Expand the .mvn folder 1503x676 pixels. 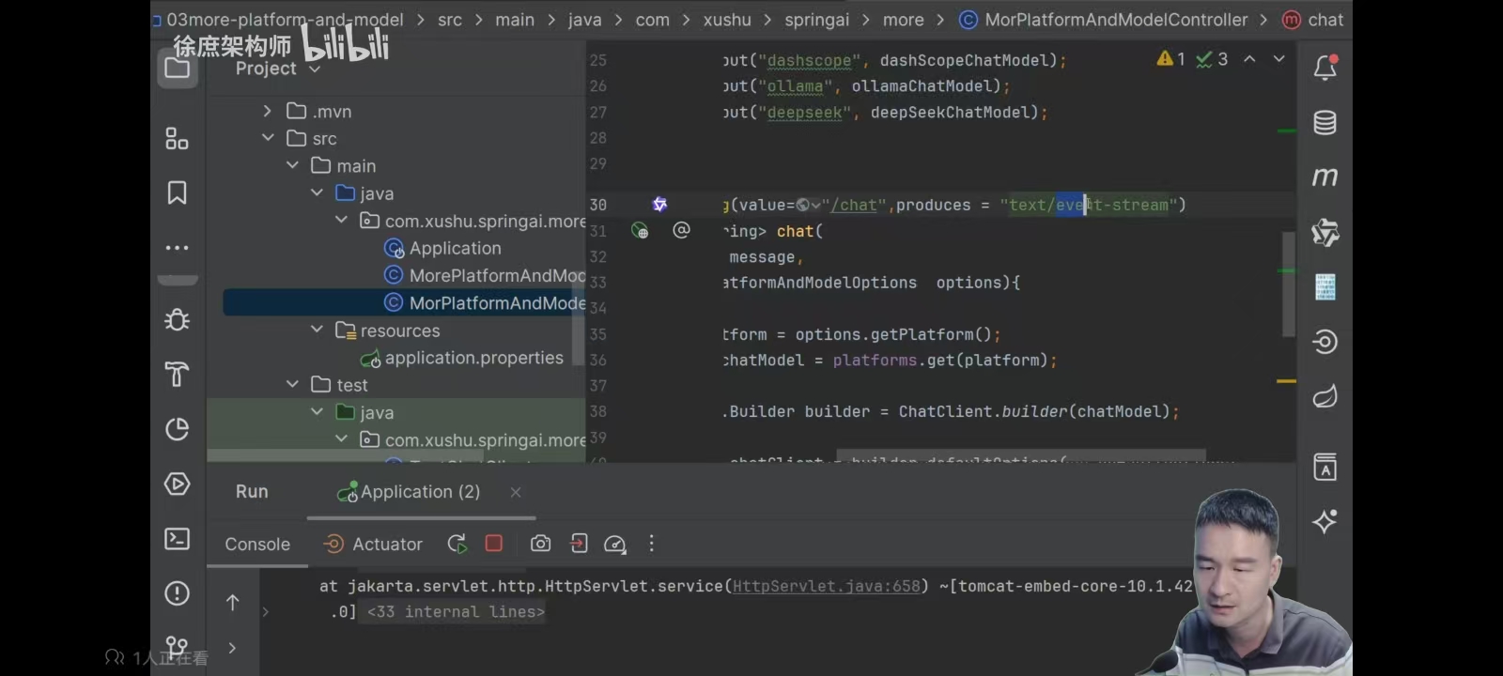click(x=268, y=111)
